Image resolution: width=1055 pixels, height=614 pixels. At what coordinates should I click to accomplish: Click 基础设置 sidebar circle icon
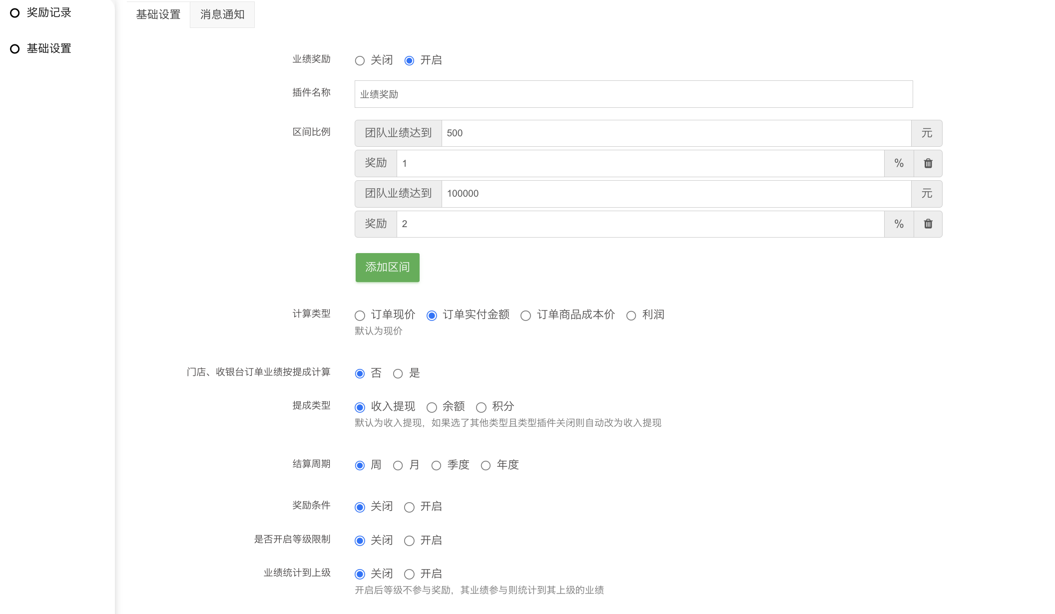[15, 49]
